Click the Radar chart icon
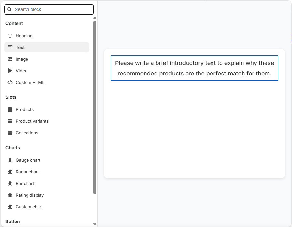The image size is (292, 227). 10,172
